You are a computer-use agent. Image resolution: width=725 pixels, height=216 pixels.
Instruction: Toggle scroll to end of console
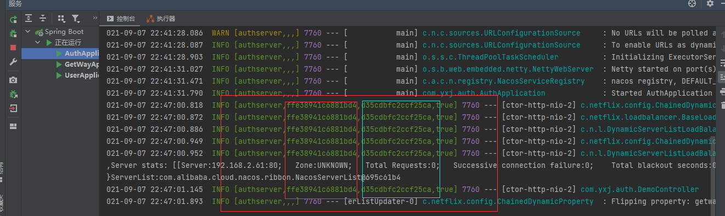click(722, 77)
